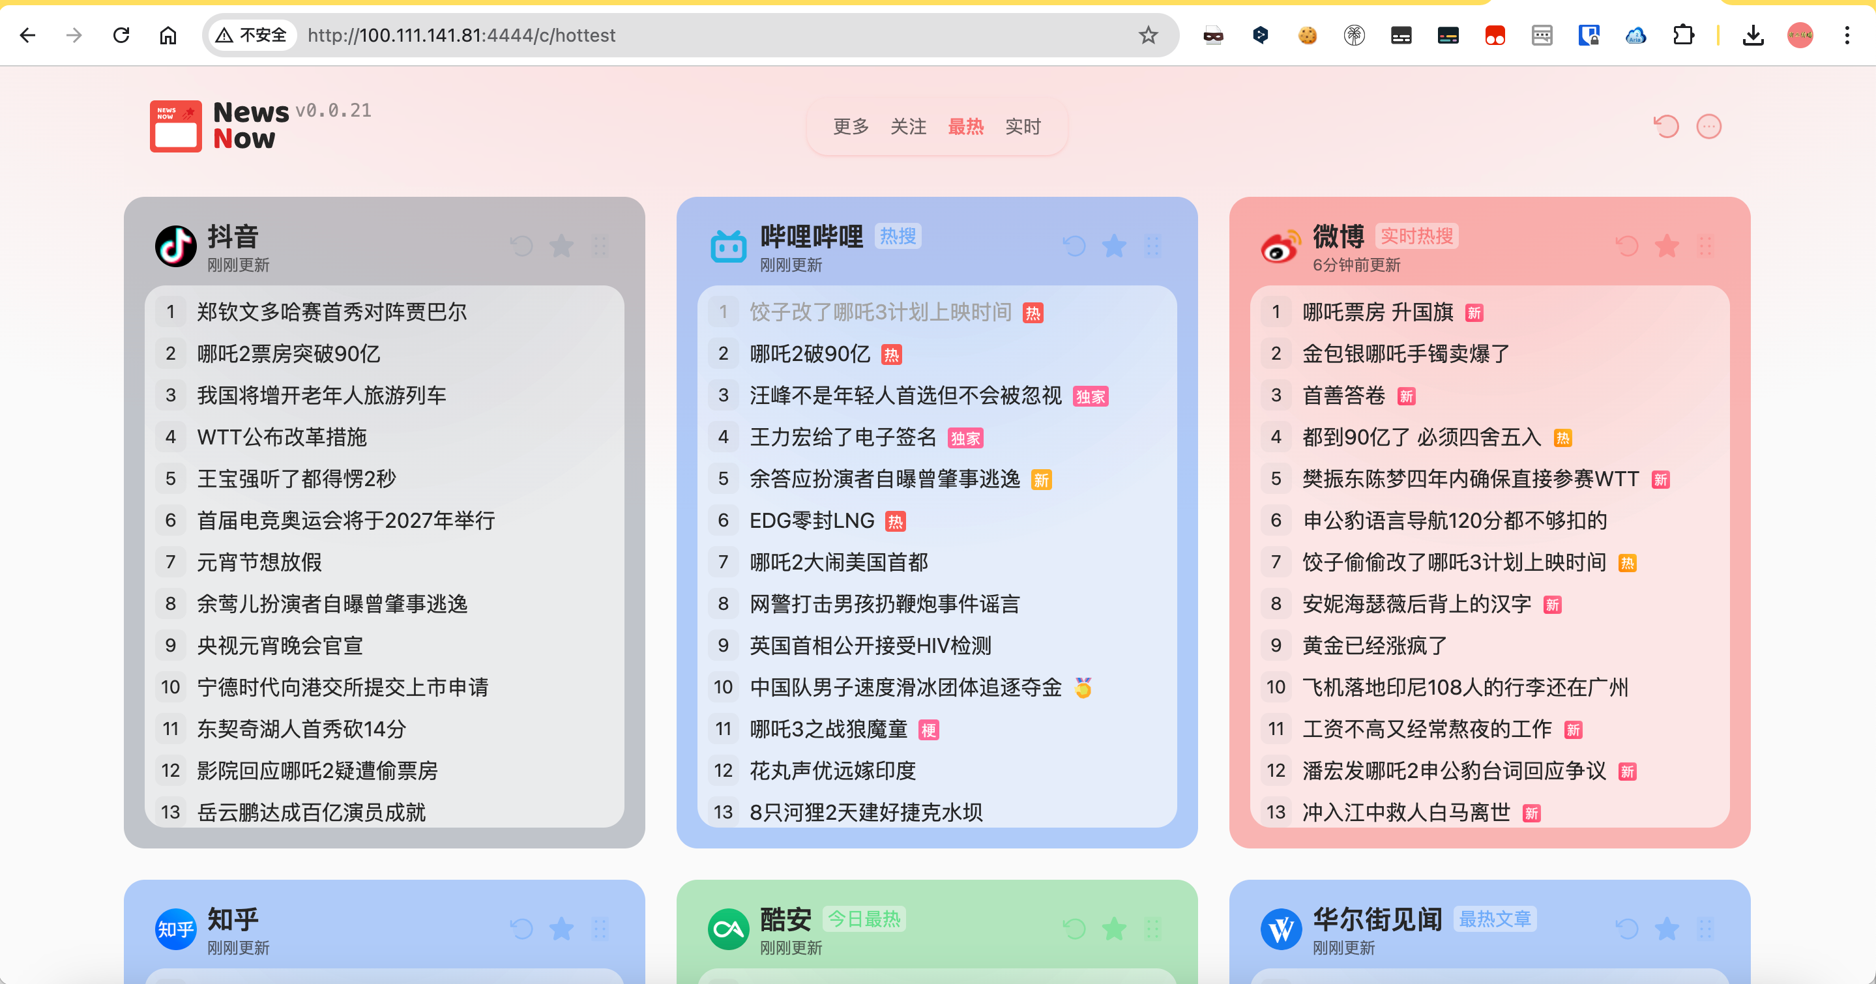The image size is (1876, 984).
Task: Open EDG零封LNG headline
Action: click(812, 521)
